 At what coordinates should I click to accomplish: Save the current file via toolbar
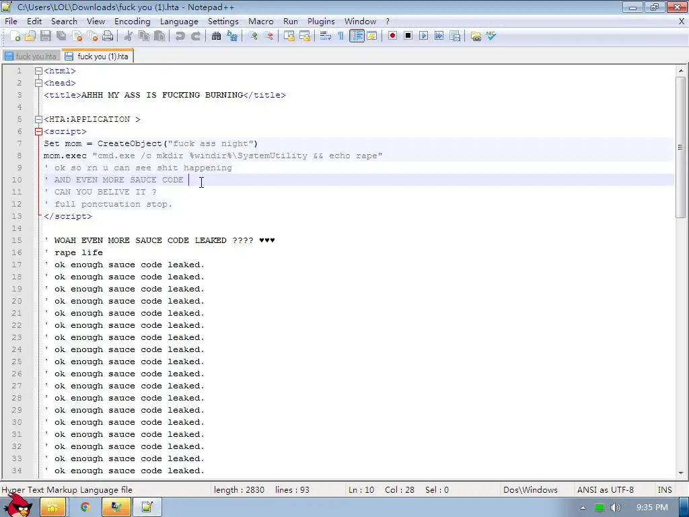[46, 36]
